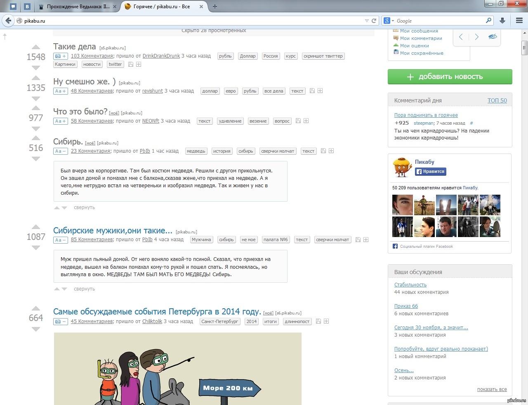Collapse image toggle of Петербург 2014 post

coord(60,321)
